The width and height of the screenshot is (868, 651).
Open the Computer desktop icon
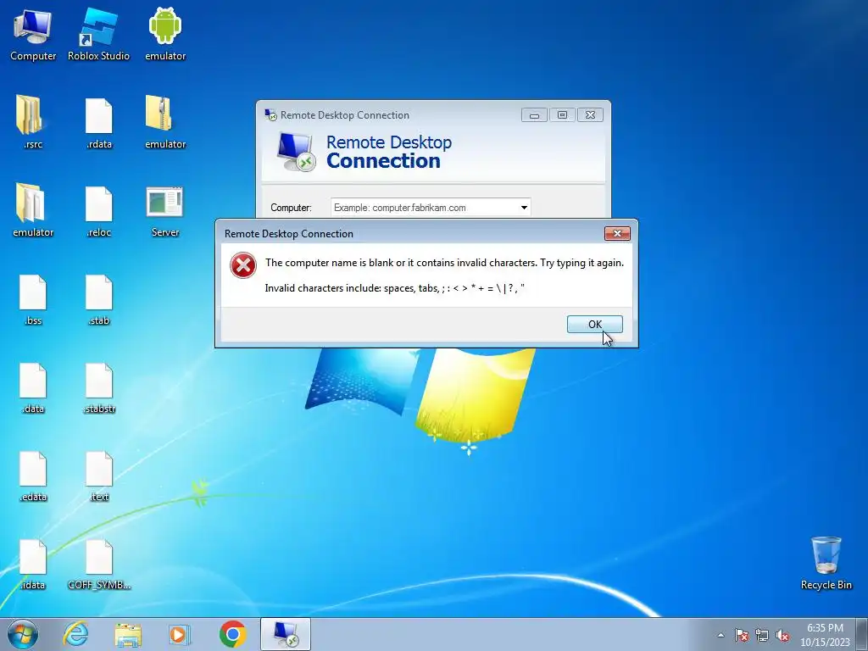click(33, 34)
